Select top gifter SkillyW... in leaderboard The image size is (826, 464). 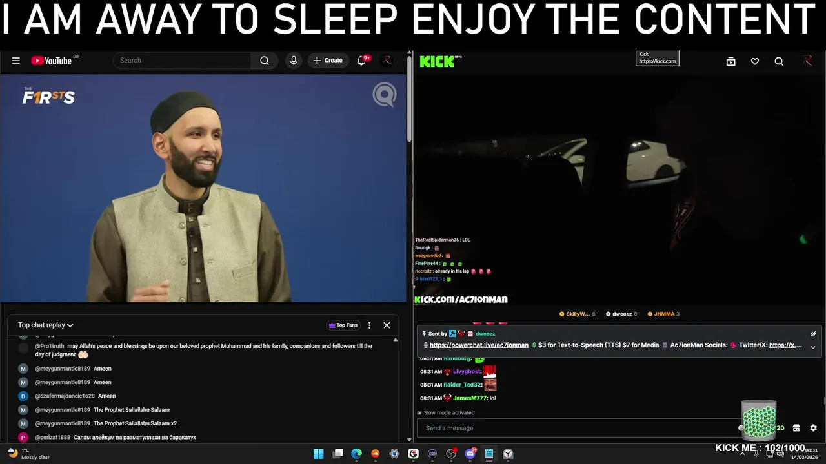point(577,314)
